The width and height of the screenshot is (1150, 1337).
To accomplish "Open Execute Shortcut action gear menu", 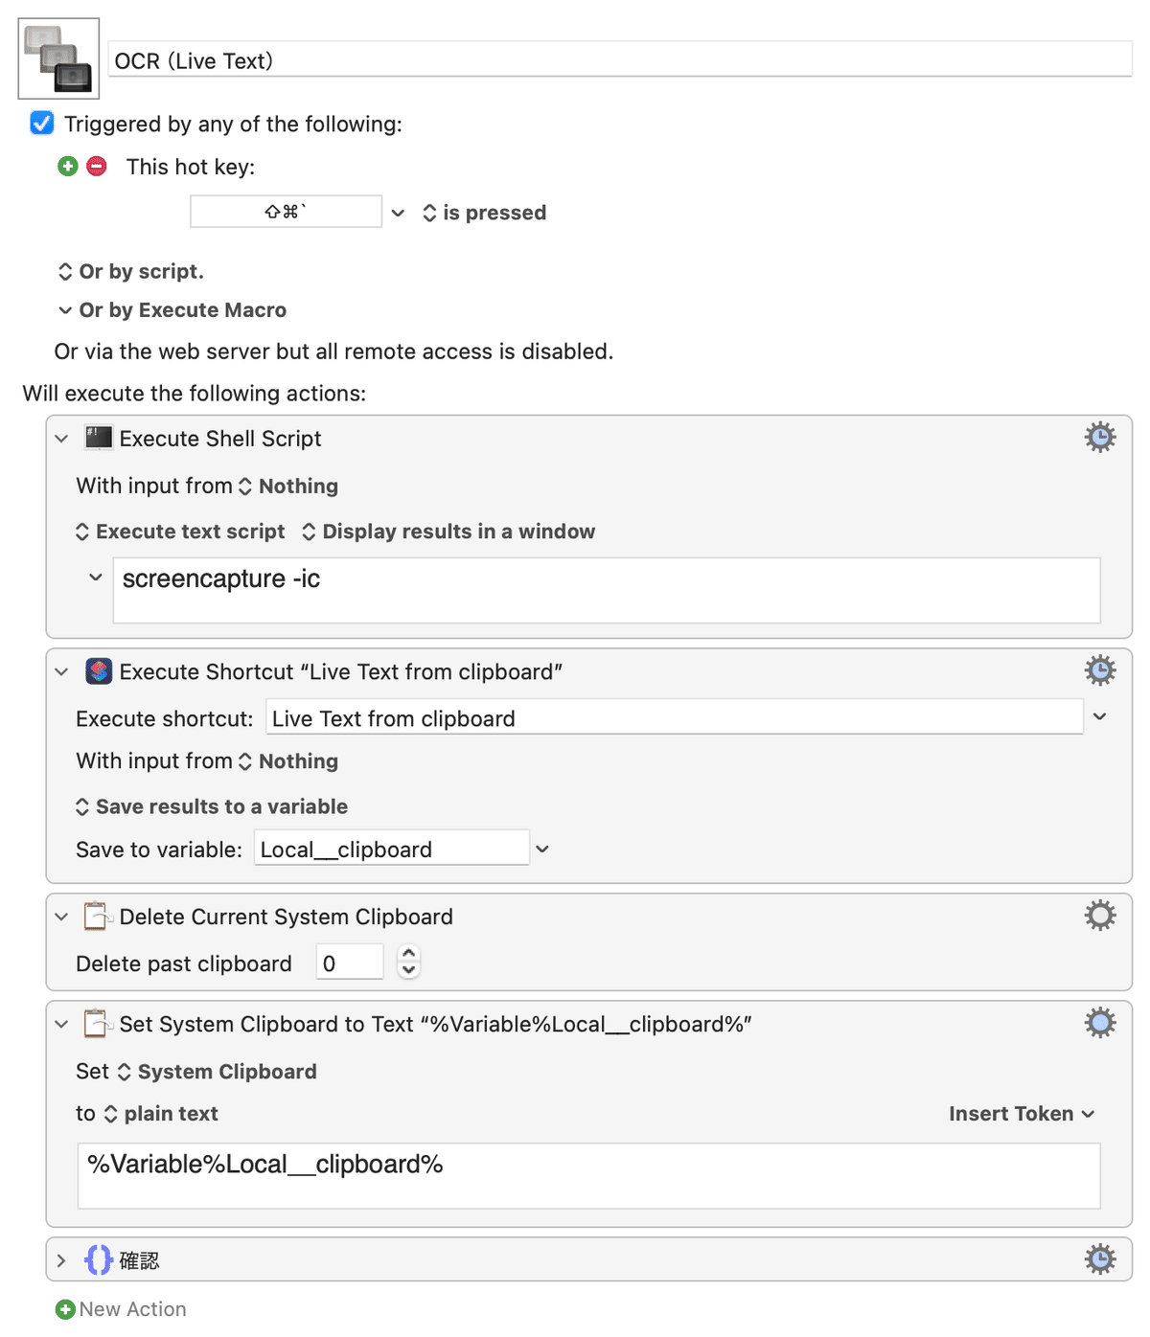I will tap(1100, 670).
